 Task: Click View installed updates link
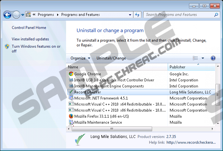30,39
